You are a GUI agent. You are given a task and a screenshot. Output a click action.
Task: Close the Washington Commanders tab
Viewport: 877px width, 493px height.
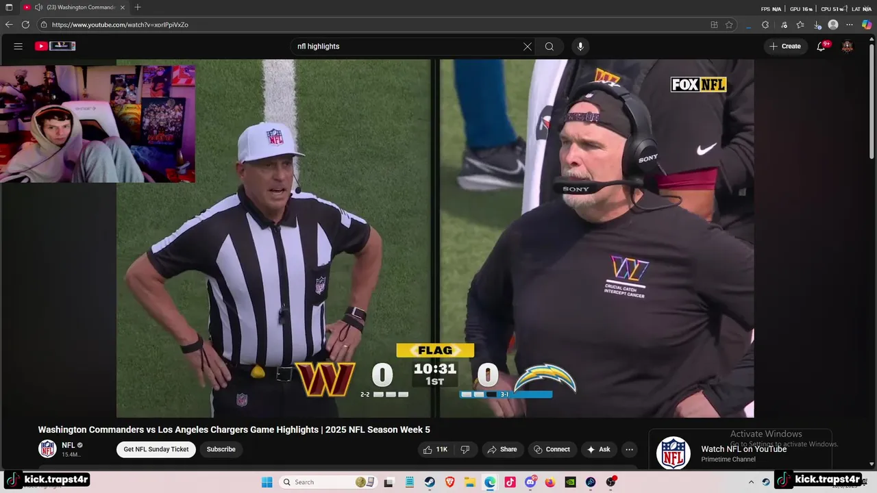coord(123,8)
